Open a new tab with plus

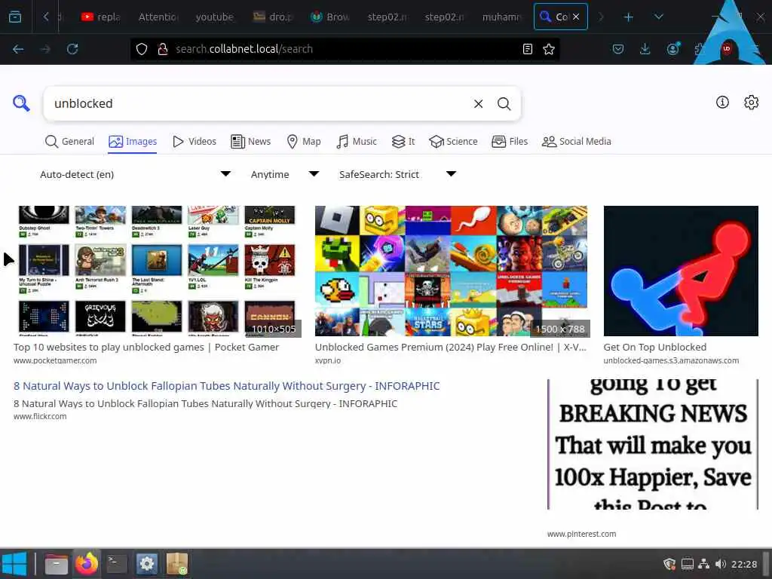point(628,17)
